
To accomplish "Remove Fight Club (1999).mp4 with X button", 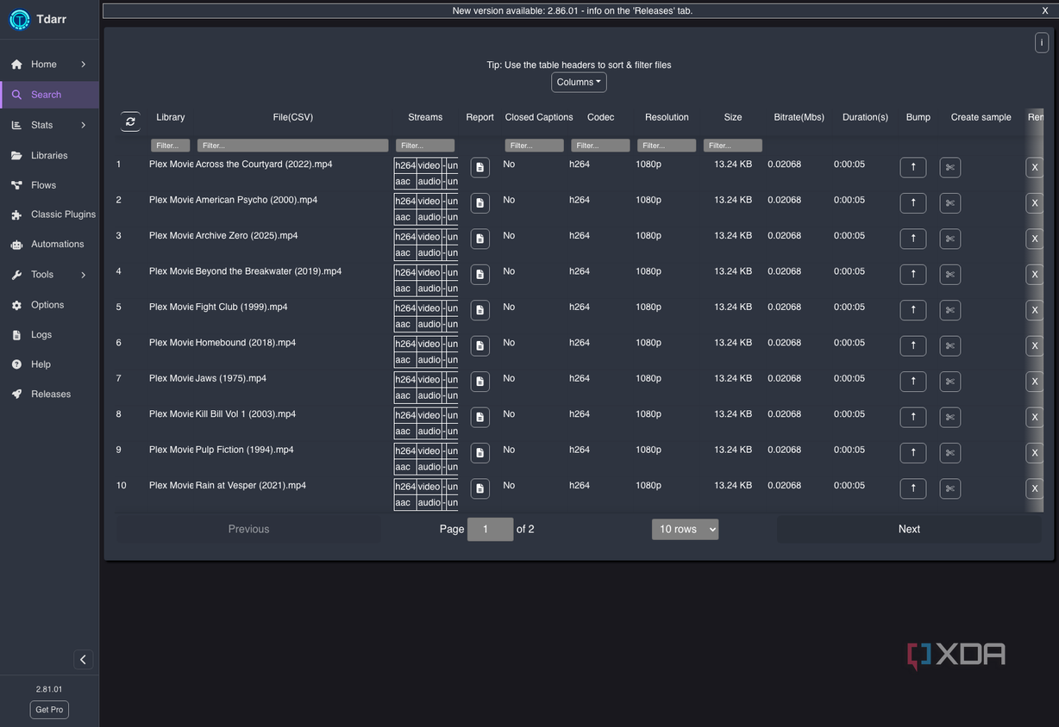I will (x=1035, y=310).
